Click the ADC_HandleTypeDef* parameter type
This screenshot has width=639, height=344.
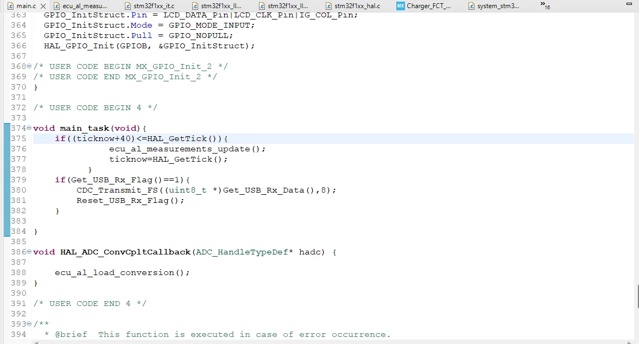point(244,252)
